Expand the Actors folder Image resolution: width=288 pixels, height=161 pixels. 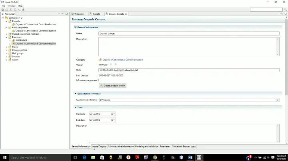pos(6,60)
